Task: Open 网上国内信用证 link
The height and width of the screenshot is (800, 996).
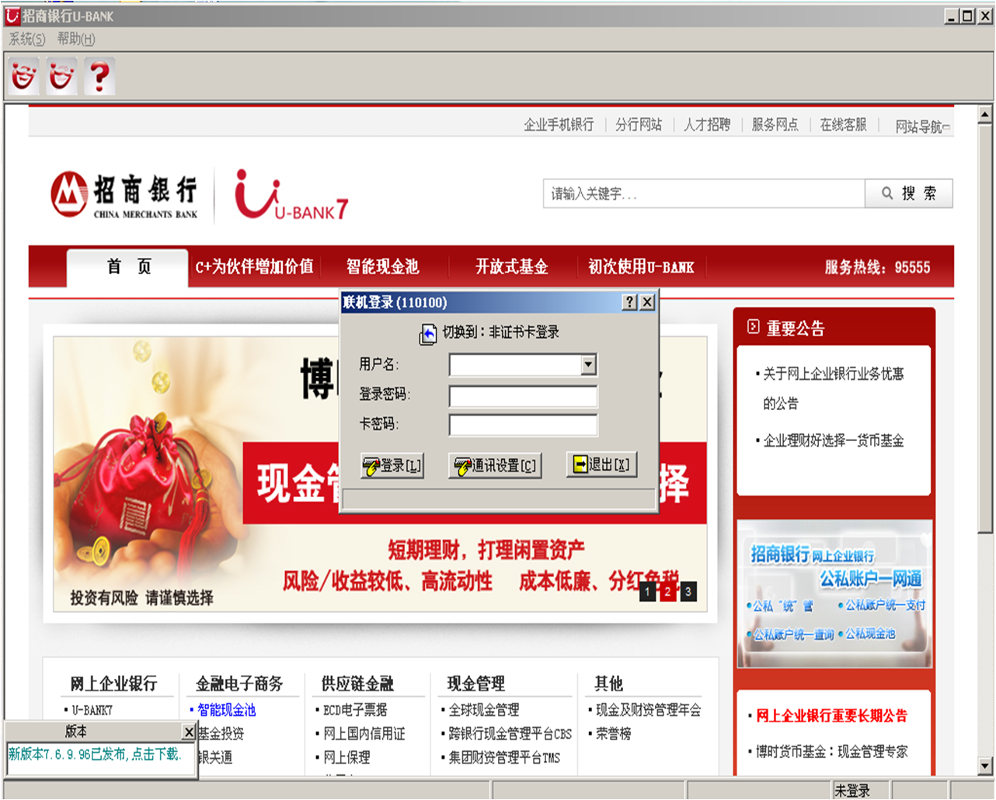Action: [x=364, y=734]
